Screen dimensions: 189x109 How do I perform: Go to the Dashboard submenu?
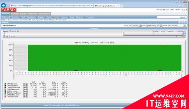(x=6, y=17)
